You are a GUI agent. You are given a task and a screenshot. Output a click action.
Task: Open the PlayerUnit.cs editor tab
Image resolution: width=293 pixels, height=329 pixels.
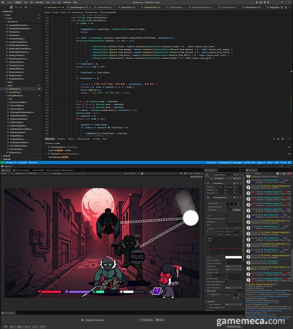125,7
